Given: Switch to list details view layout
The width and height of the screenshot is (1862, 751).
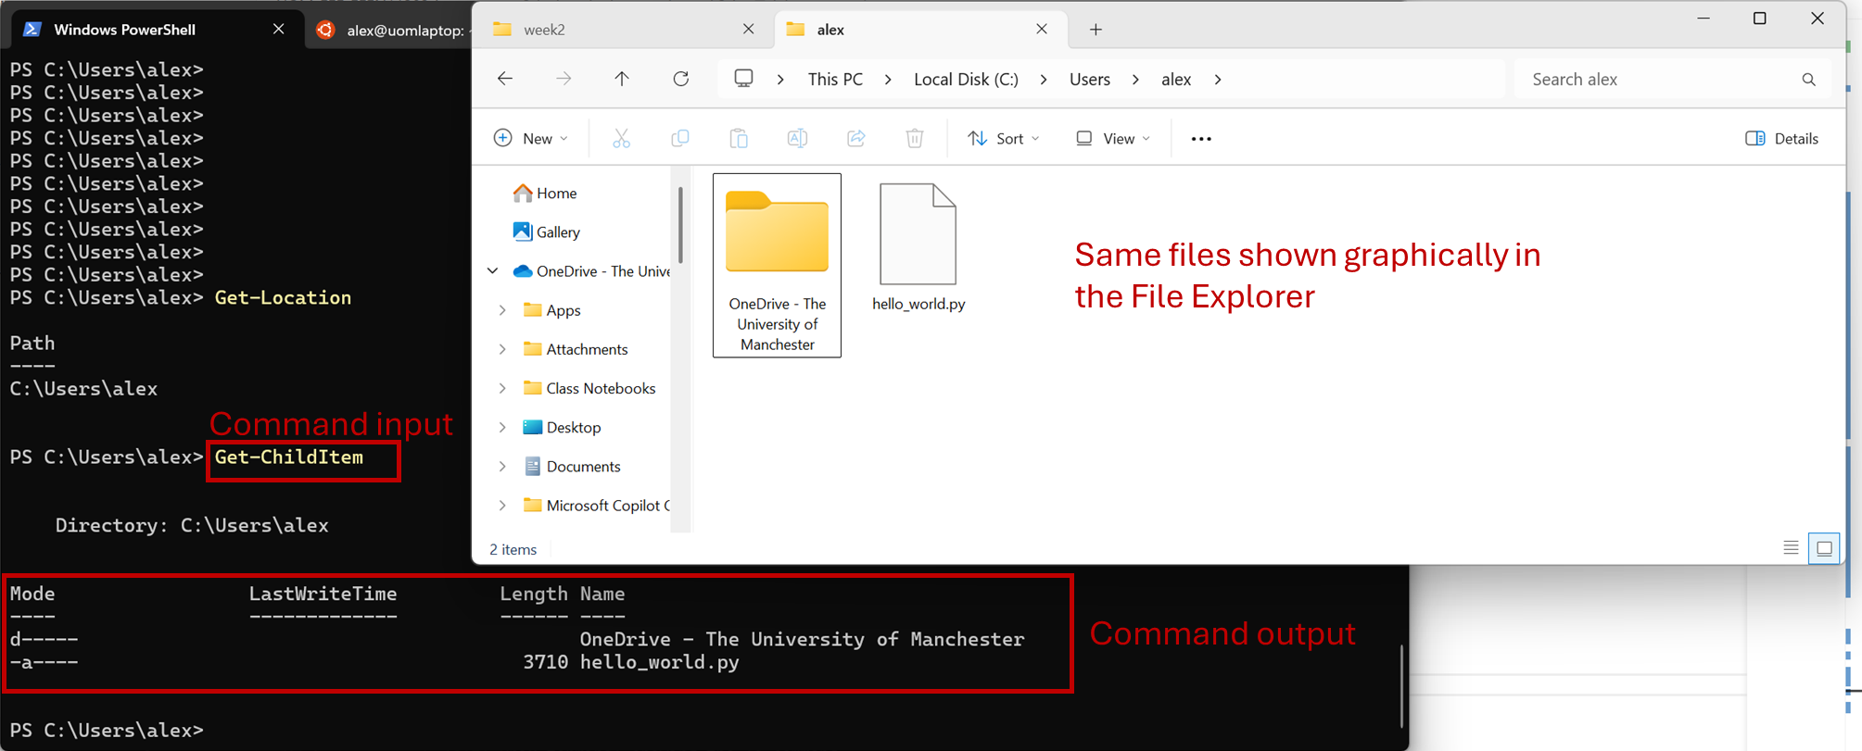Looking at the screenshot, I should tap(1791, 548).
